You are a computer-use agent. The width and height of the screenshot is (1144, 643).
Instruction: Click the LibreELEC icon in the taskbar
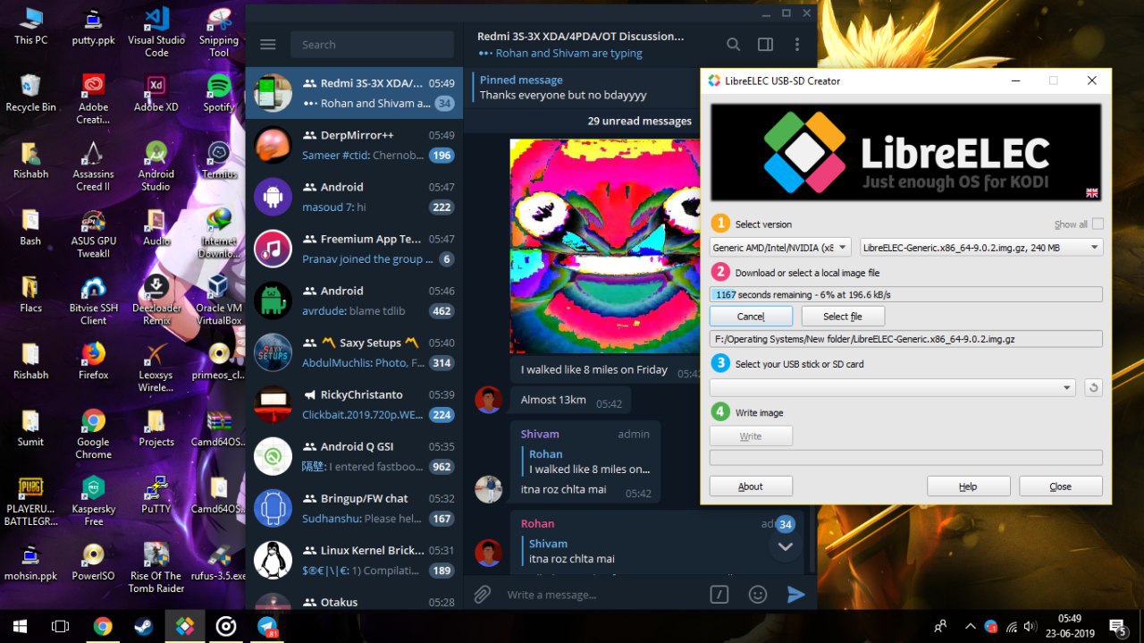[185, 626]
